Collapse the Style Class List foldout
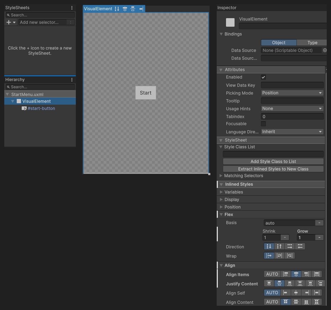The height and width of the screenshot is (310, 331). pyautogui.click(x=221, y=147)
